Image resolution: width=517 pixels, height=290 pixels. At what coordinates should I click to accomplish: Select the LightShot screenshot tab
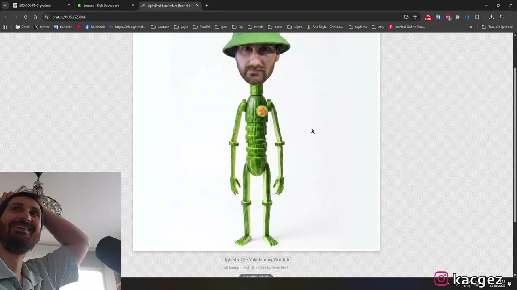coord(169,6)
